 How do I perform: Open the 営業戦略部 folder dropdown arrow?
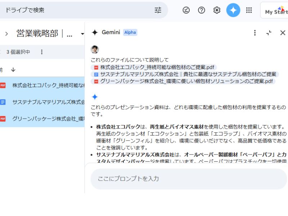pyautogui.click(x=82, y=34)
